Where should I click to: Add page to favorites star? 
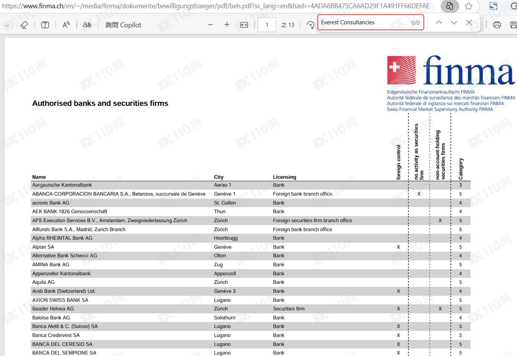point(468,6)
